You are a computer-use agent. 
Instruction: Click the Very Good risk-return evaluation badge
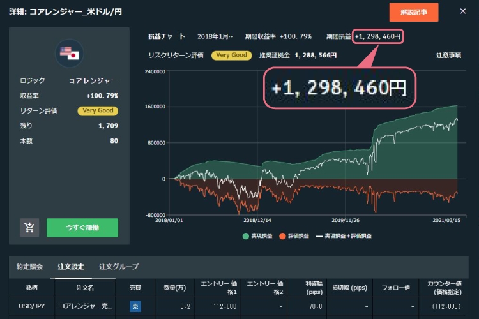click(x=232, y=56)
